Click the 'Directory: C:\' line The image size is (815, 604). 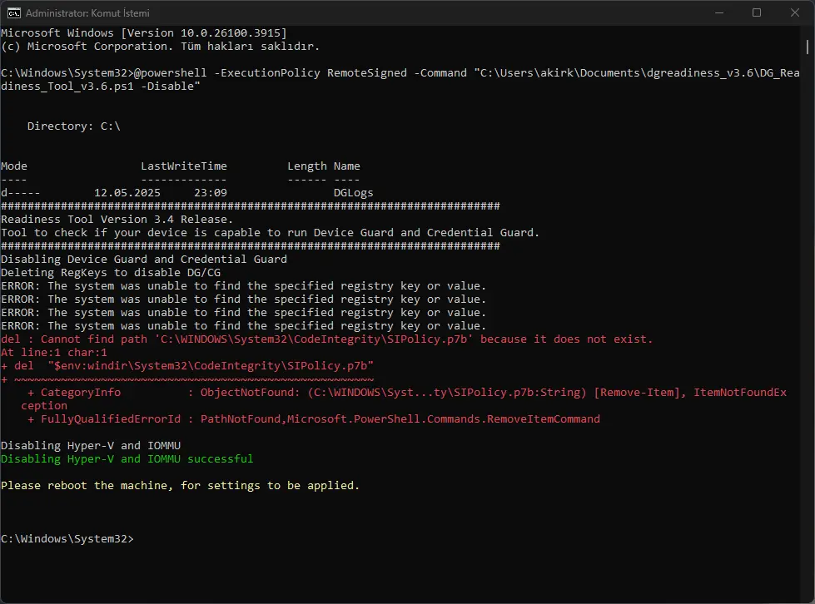pos(74,126)
